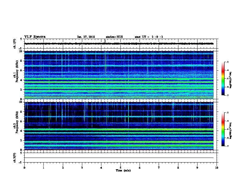Screen dimensions: 244x188
Task: Click the time axis "1" tick label
Action: click(43, 168)
